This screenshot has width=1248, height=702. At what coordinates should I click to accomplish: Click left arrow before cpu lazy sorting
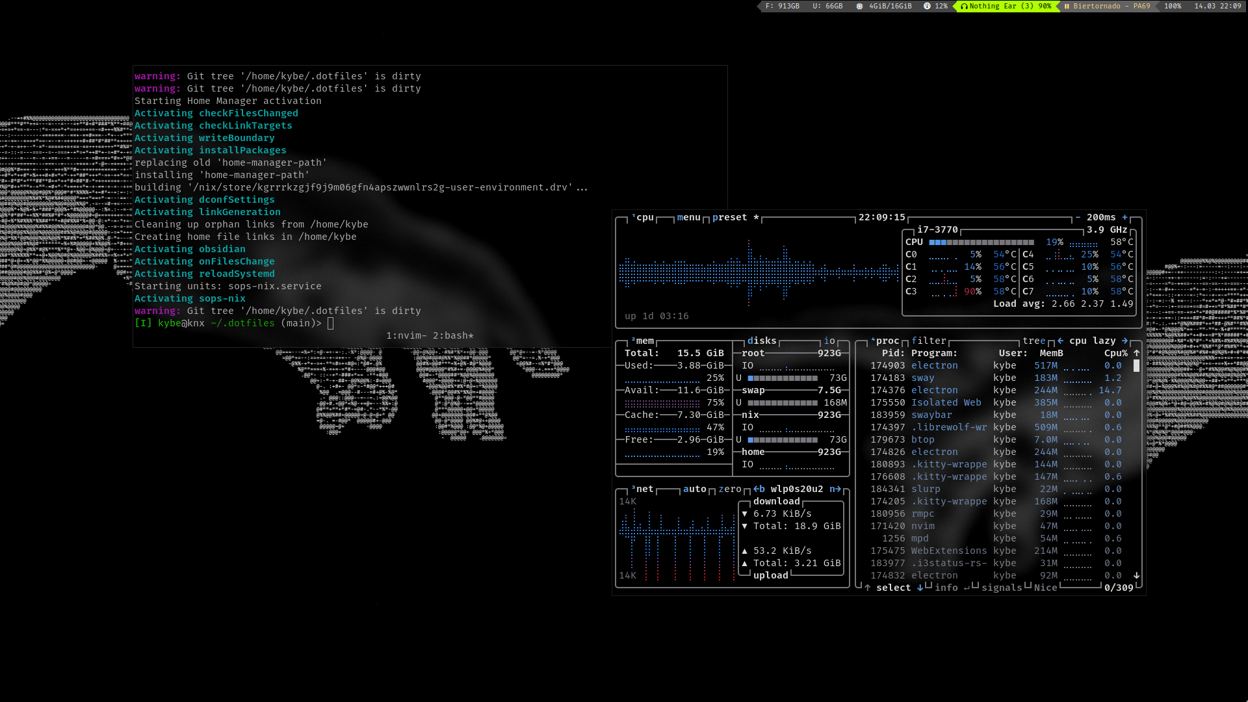tap(1061, 341)
